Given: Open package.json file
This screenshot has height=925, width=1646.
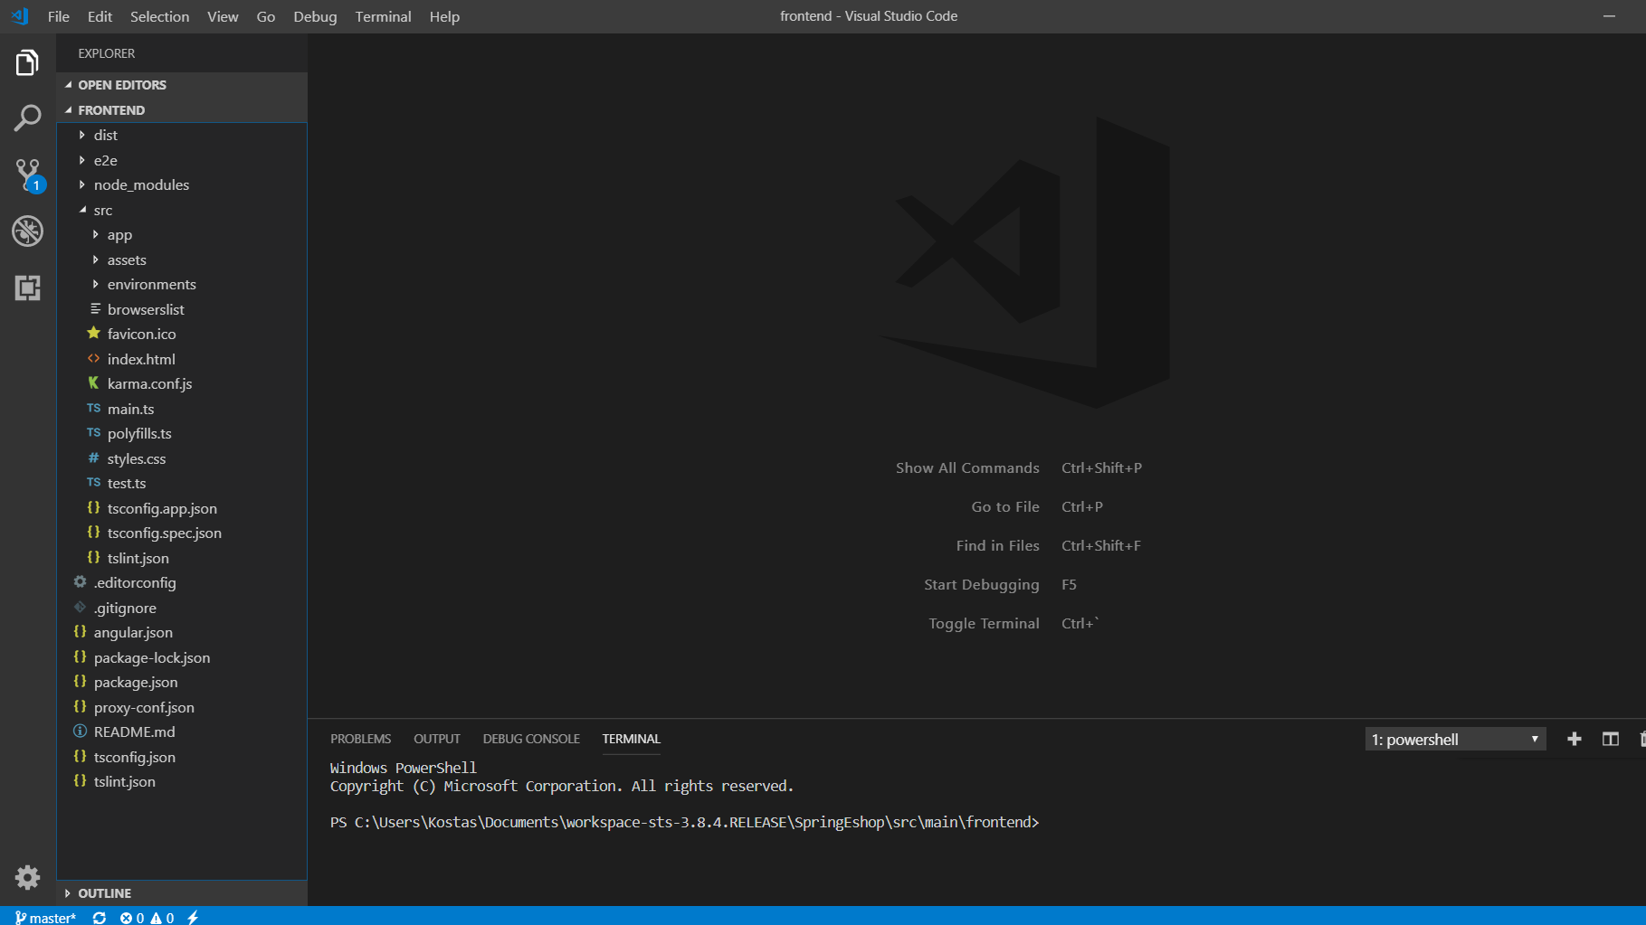Looking at the screenshot, I should pyautogui.click(x=181, y=682).
